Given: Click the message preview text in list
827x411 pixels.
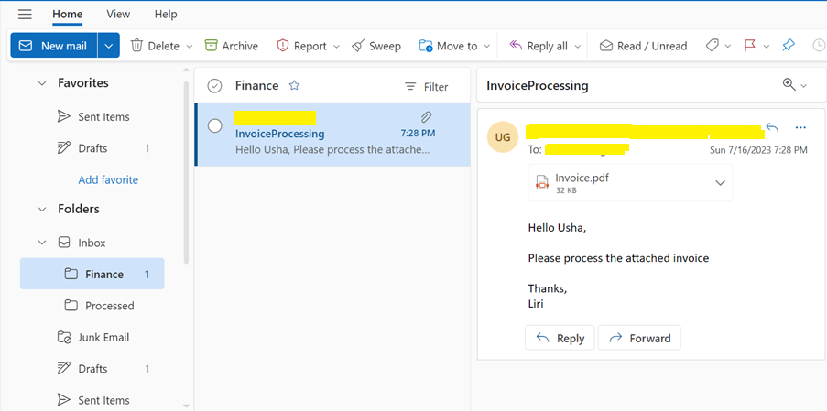Looking at the screenshot, I should pos(332,149).
